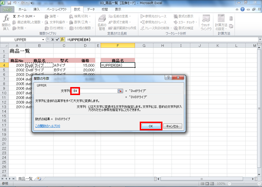
Task: Click the Save icon in quick access toolbar
Action: [9, 3]
